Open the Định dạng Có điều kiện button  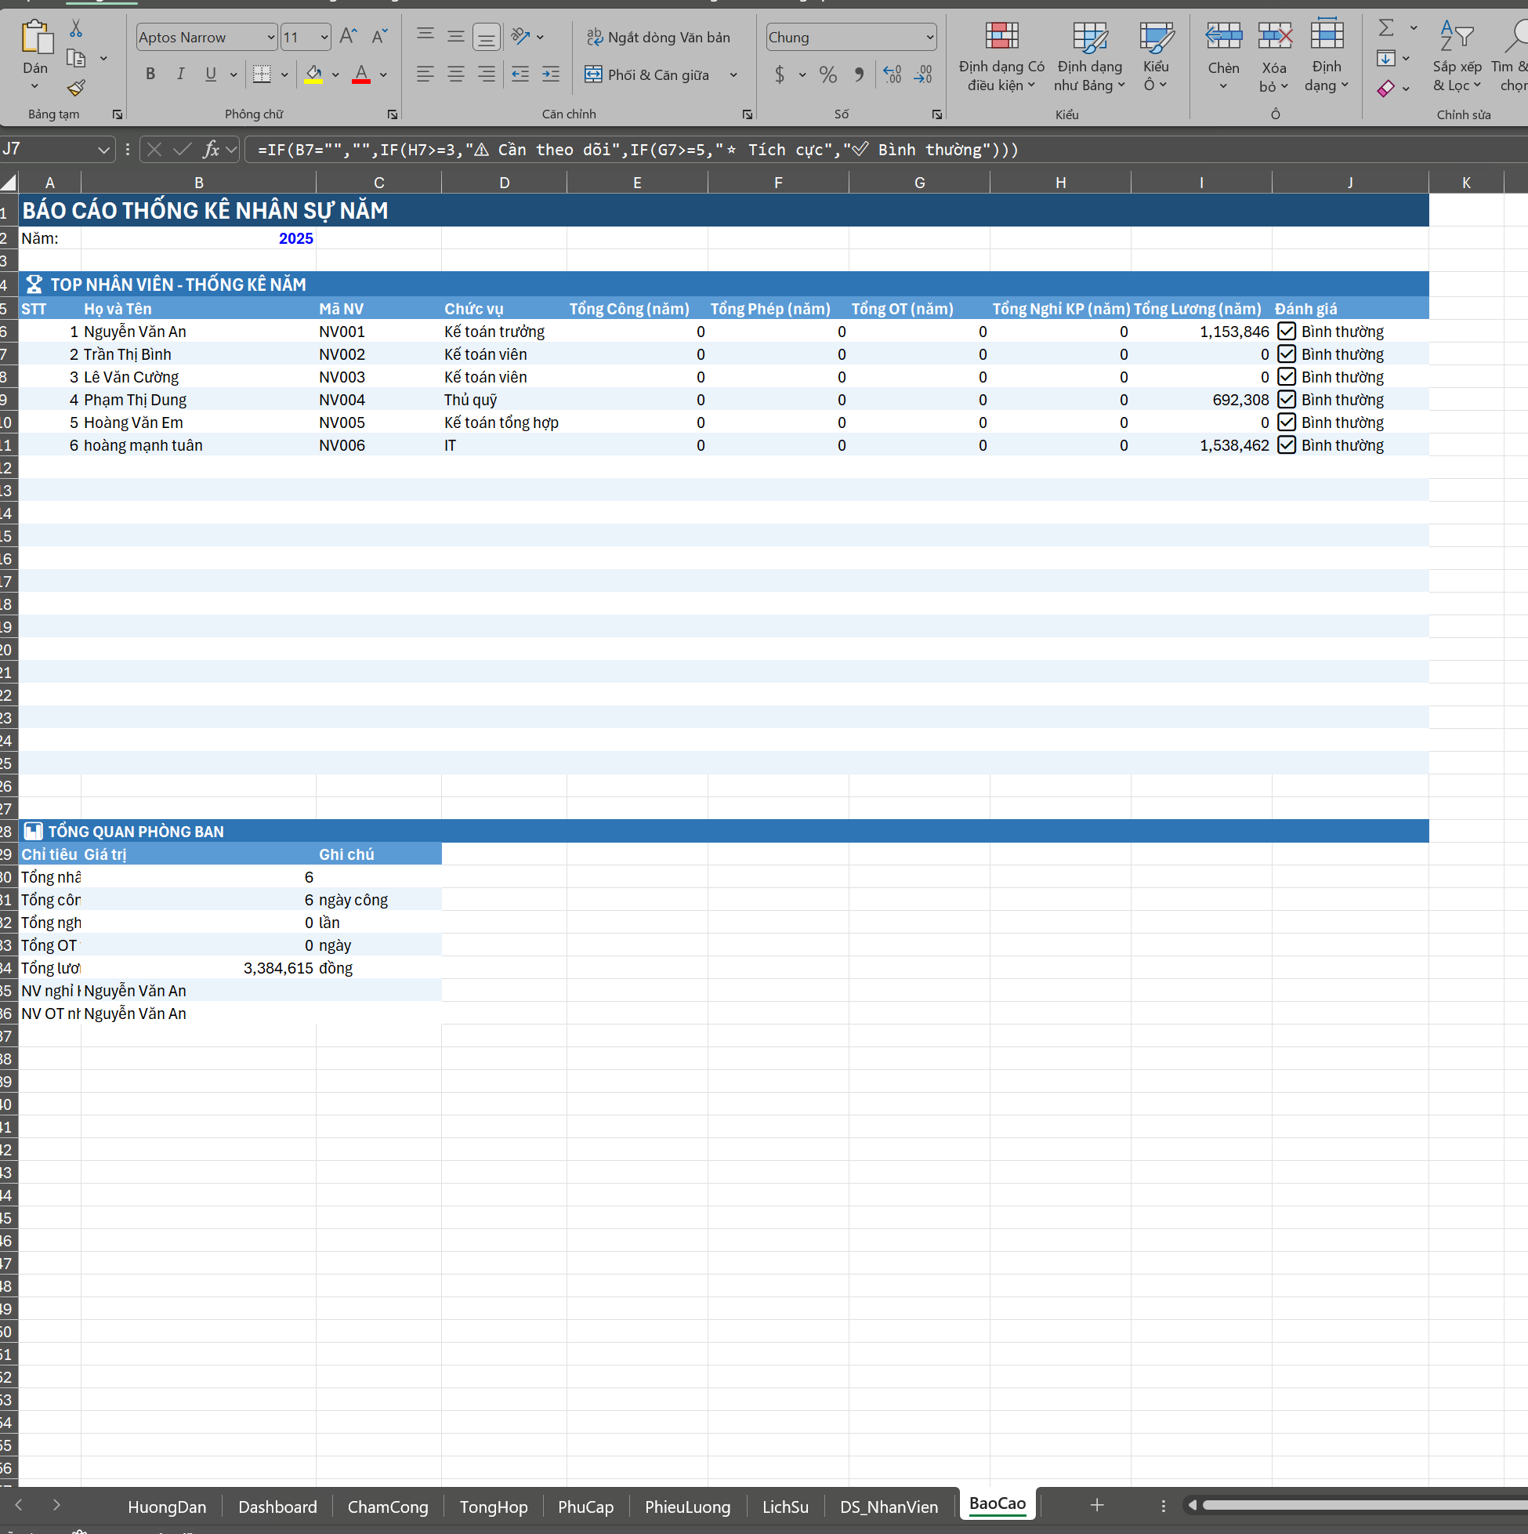(1001, 56)
